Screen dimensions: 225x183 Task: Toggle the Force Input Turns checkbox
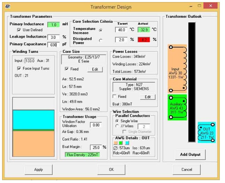pyautogui.click(x=19, y=68)
